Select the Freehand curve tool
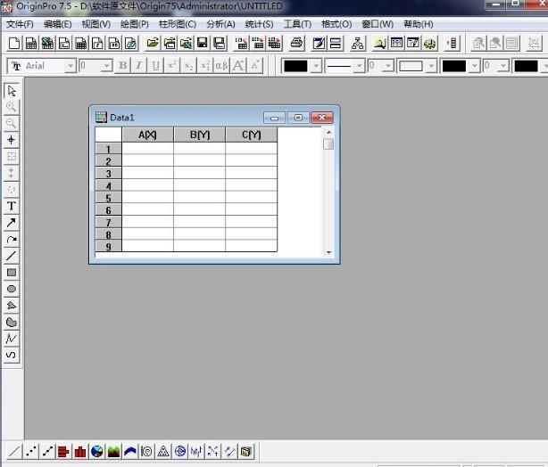 (x=12, y=355)
